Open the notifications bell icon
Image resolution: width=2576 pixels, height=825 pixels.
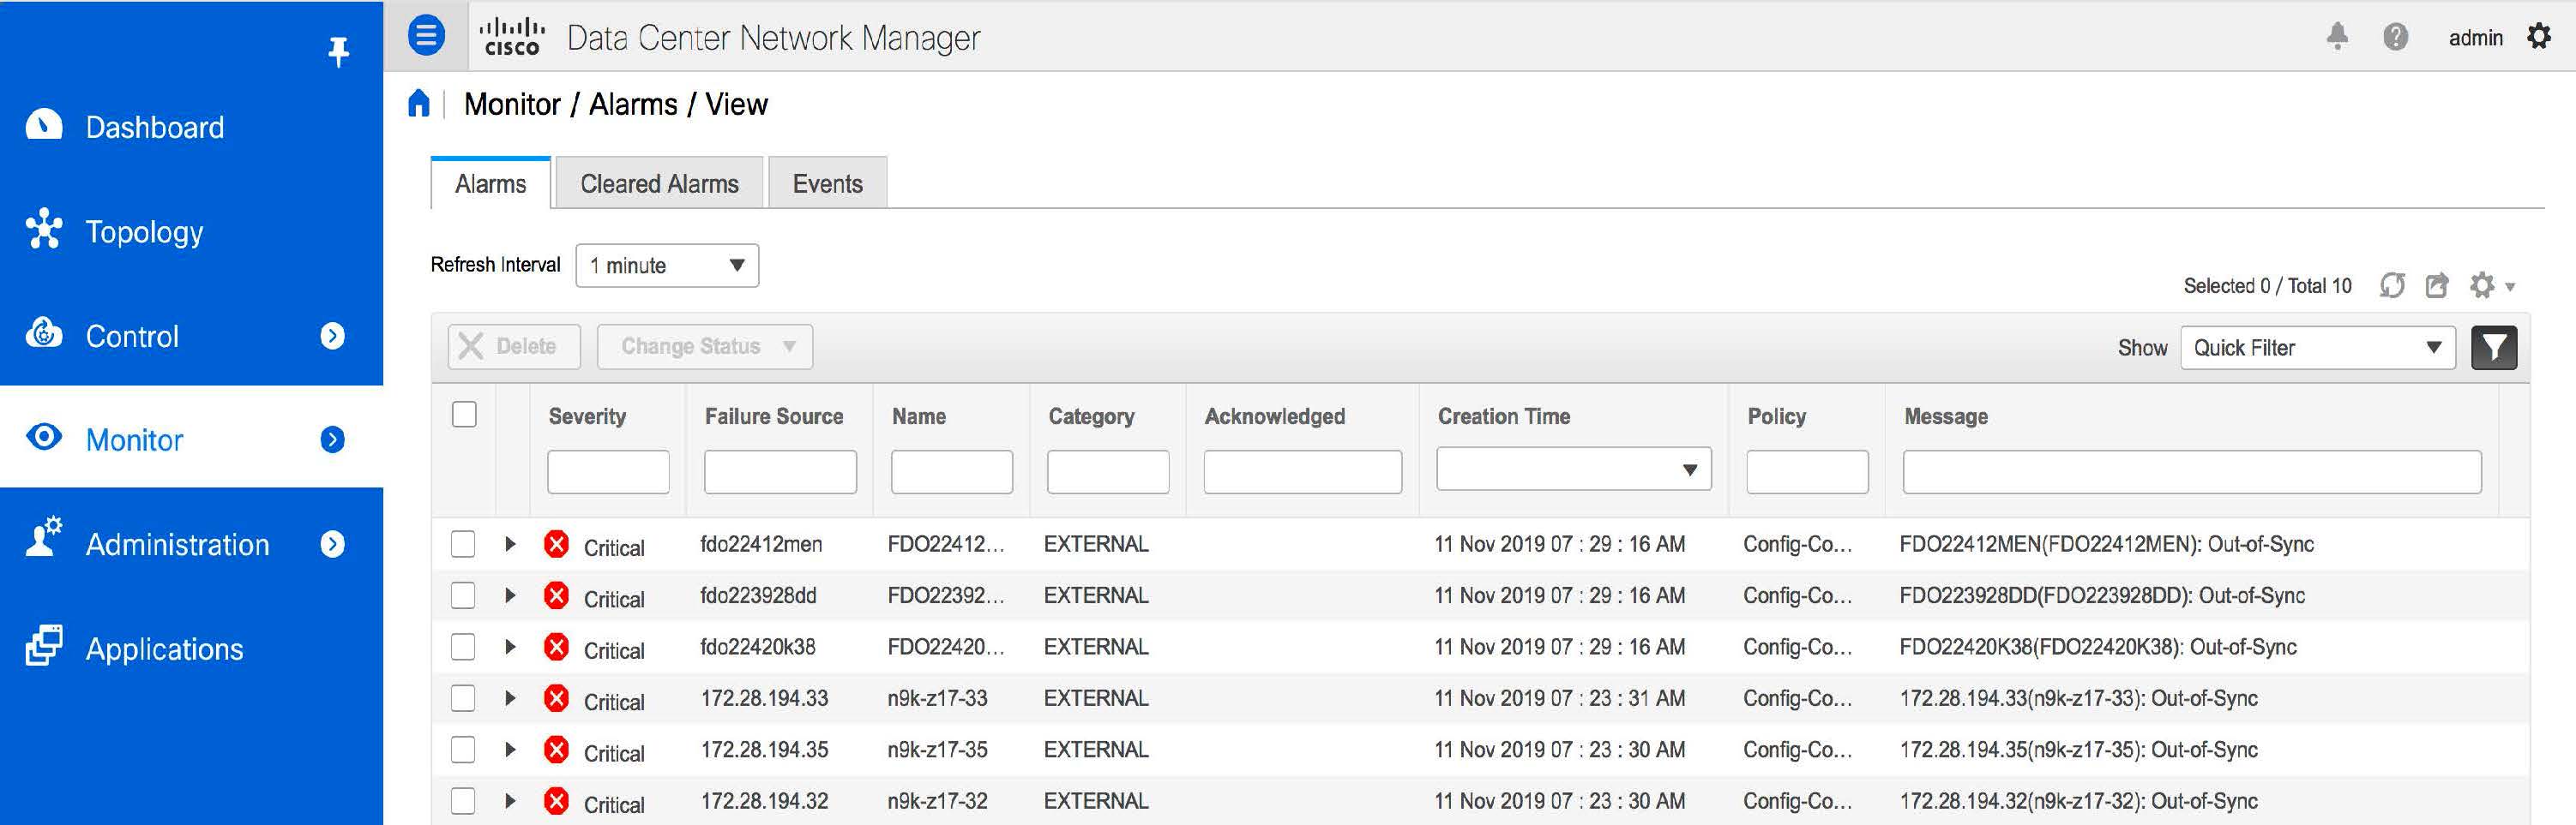coord(2337,37)
